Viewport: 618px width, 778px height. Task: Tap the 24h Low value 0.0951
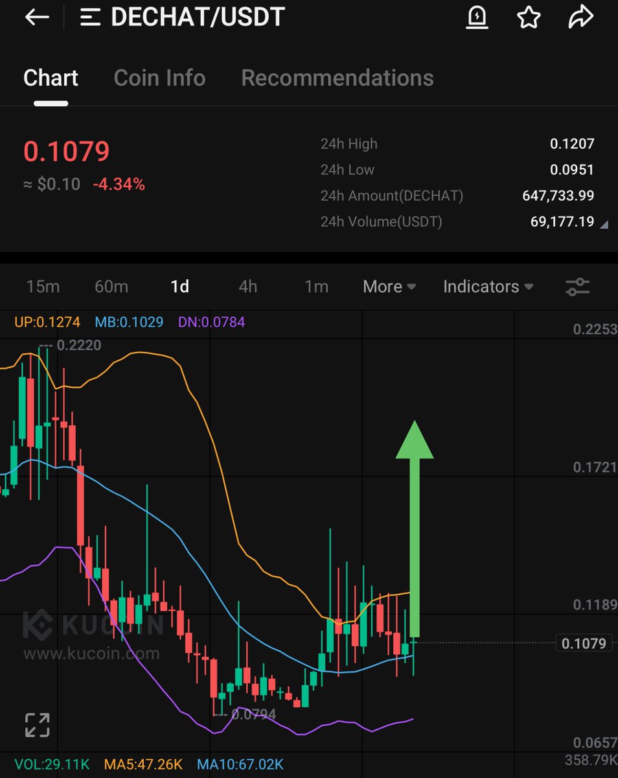572,170
